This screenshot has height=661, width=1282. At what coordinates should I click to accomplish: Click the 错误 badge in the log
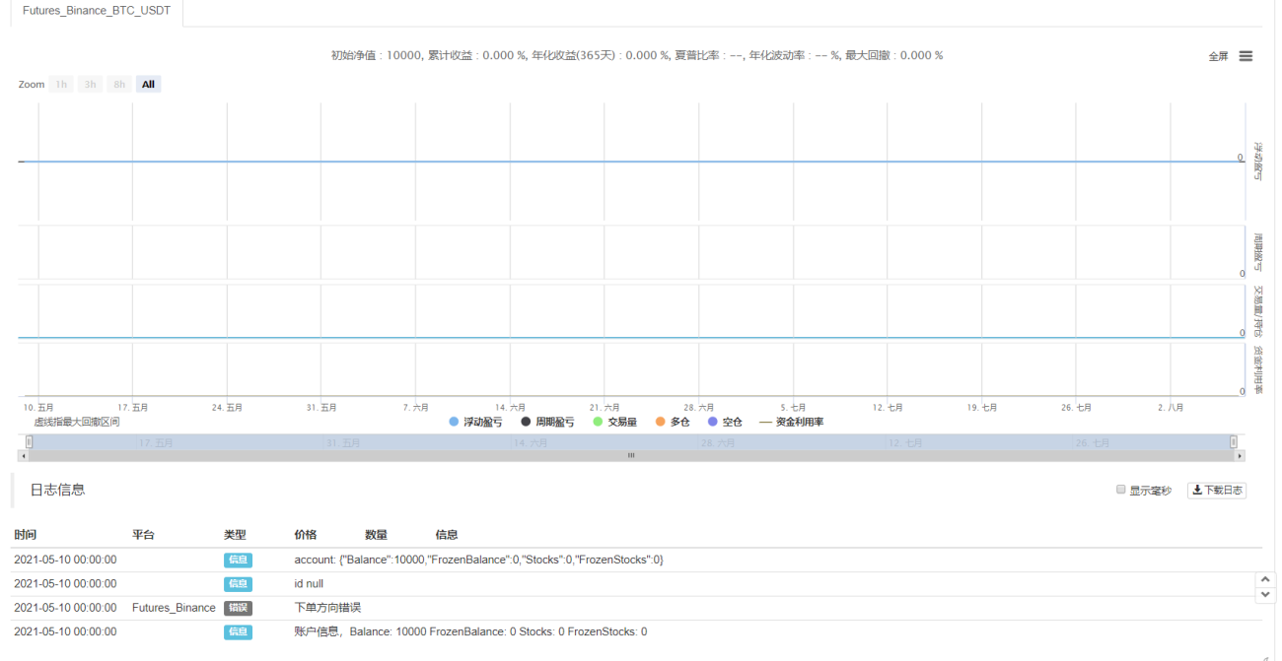pyautogui.click(x=238, y=608)
